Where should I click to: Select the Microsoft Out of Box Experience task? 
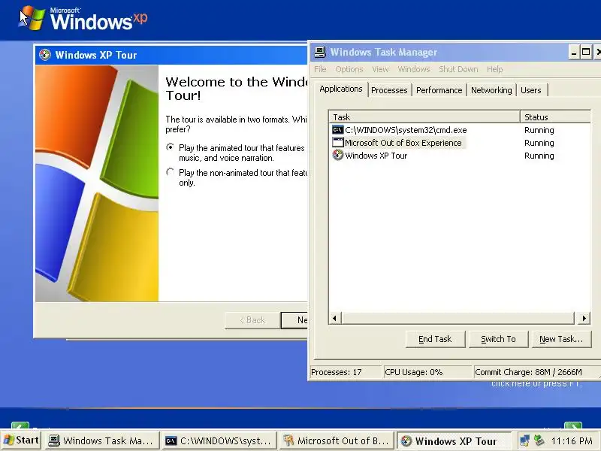(459, 143)
